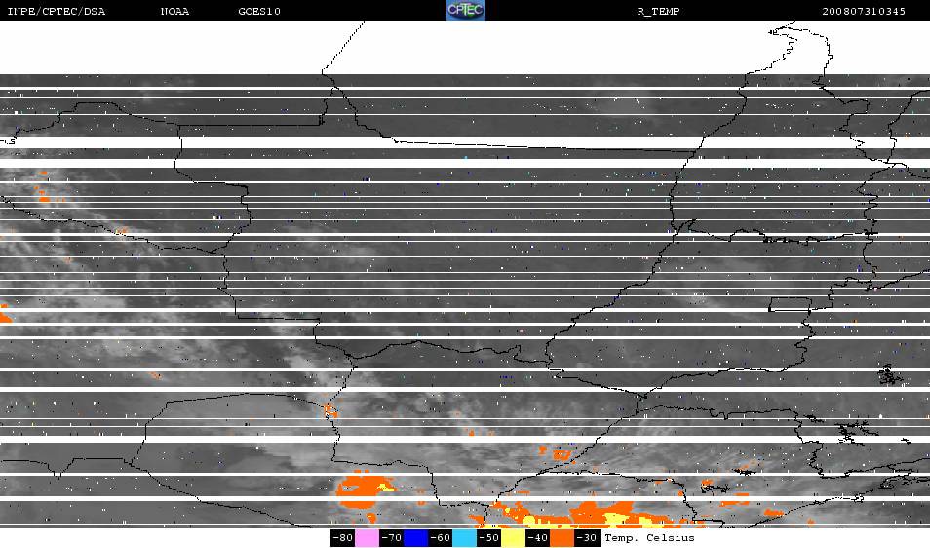Click the -70 temperature label
The image size is (930, 548).
coord(391,538)
